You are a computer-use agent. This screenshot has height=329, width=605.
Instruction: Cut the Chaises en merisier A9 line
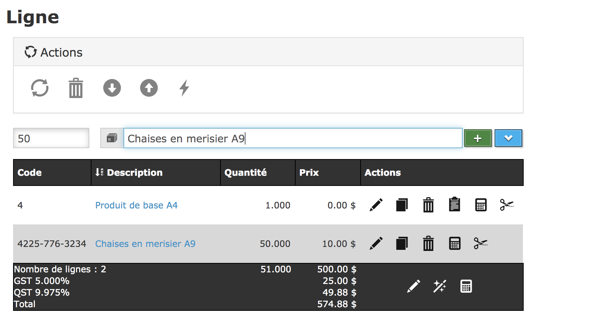tap(480, 244)
